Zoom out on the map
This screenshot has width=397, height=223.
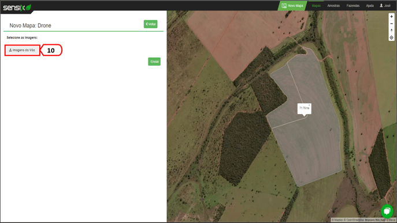[x=391, y=24]
